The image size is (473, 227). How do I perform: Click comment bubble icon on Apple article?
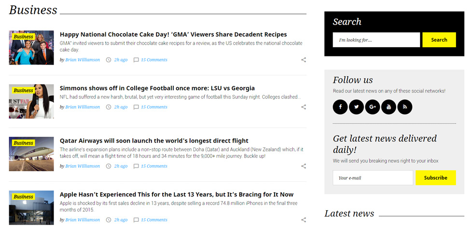coord(136,220)
